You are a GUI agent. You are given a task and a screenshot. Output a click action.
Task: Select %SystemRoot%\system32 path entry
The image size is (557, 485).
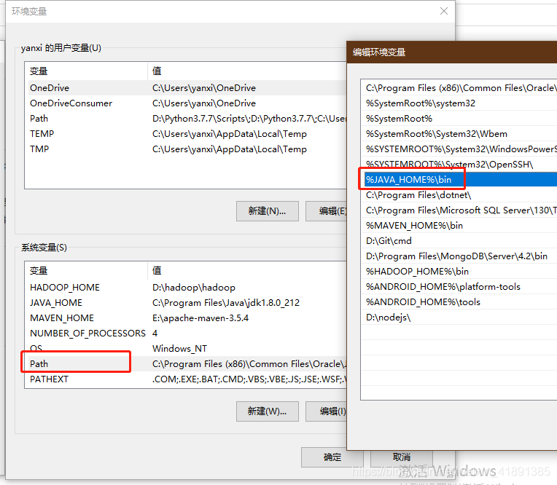459,103
